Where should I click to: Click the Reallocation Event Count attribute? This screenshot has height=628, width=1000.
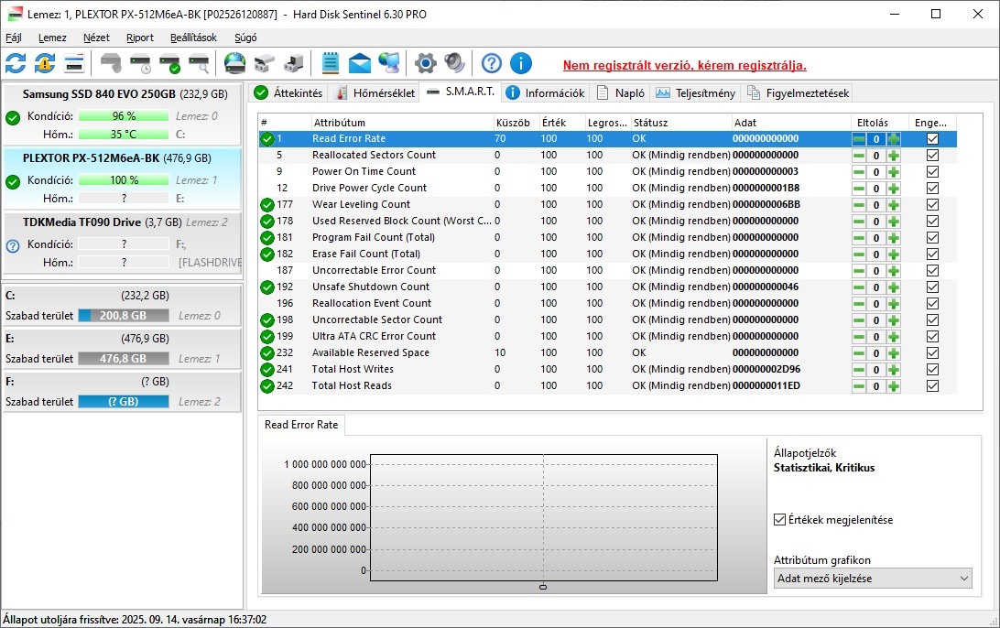point(371,303)
